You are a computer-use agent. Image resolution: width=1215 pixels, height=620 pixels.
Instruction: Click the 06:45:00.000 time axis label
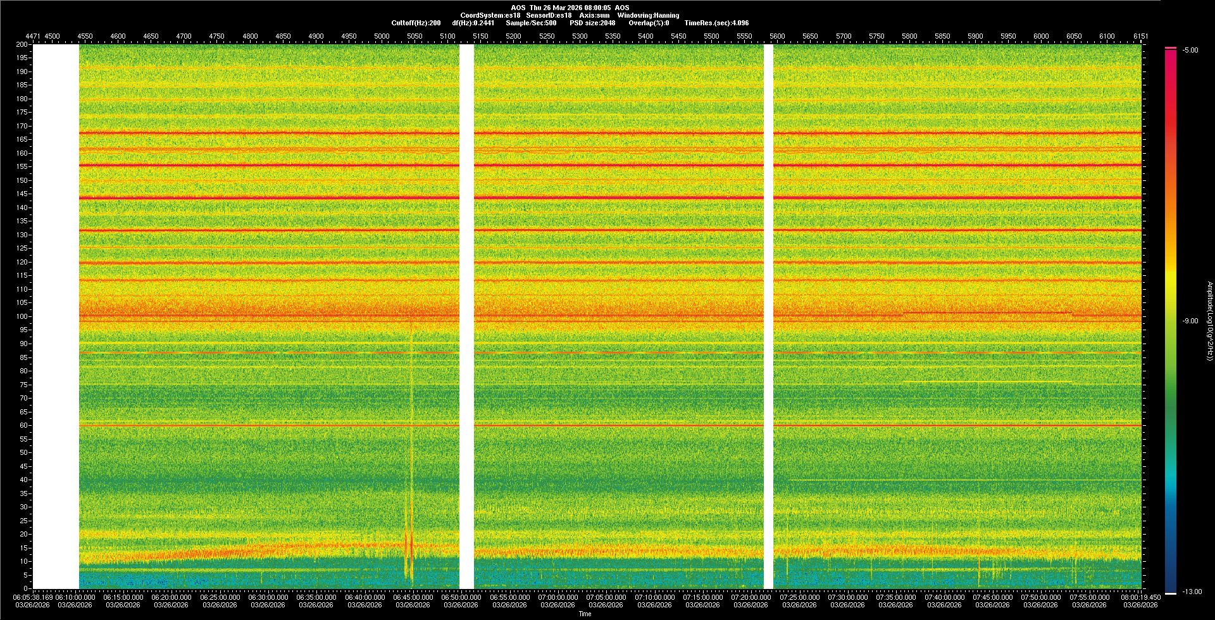pos(413,597)
